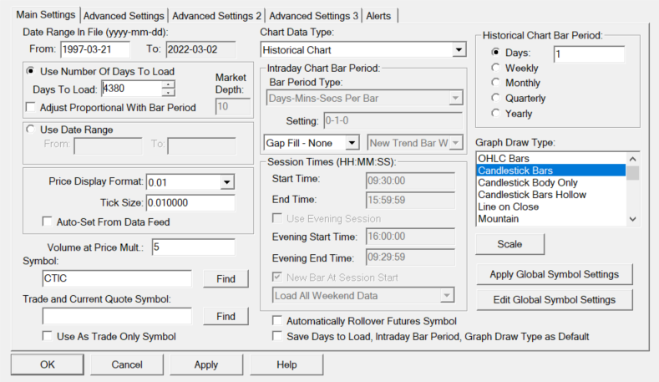Image resolution: width=659 pixels, height=382 pixels.
Task: Select the Days bar period radio
Action: pos(496,53)
